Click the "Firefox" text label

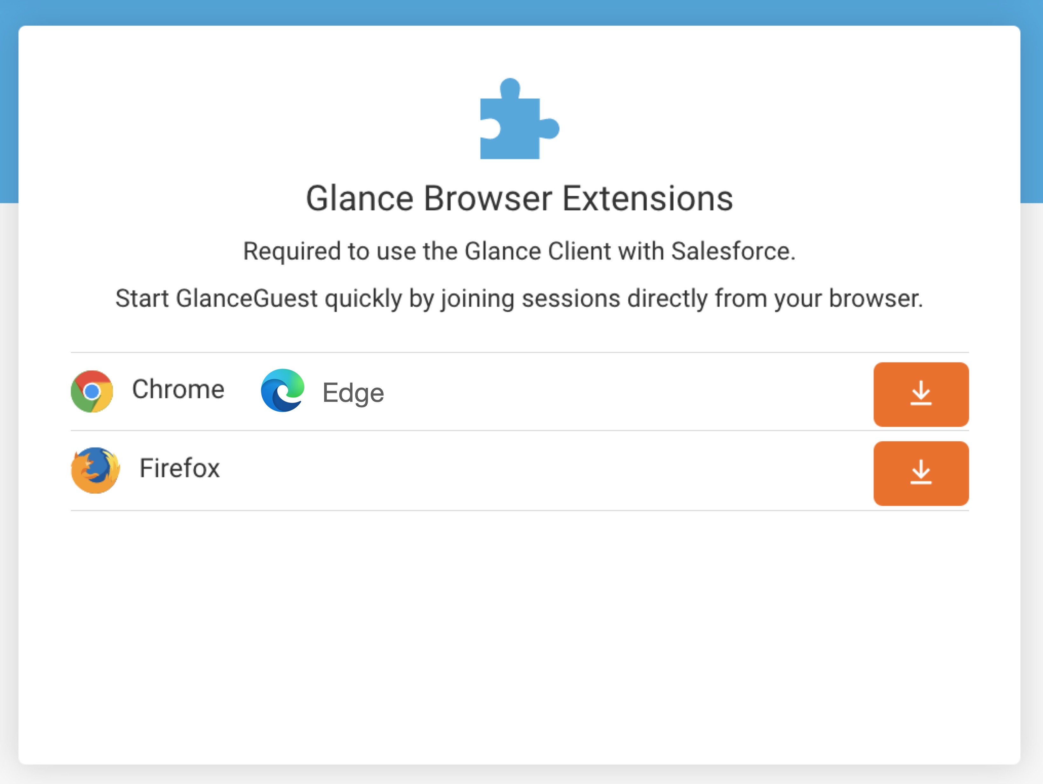[179, 468]
